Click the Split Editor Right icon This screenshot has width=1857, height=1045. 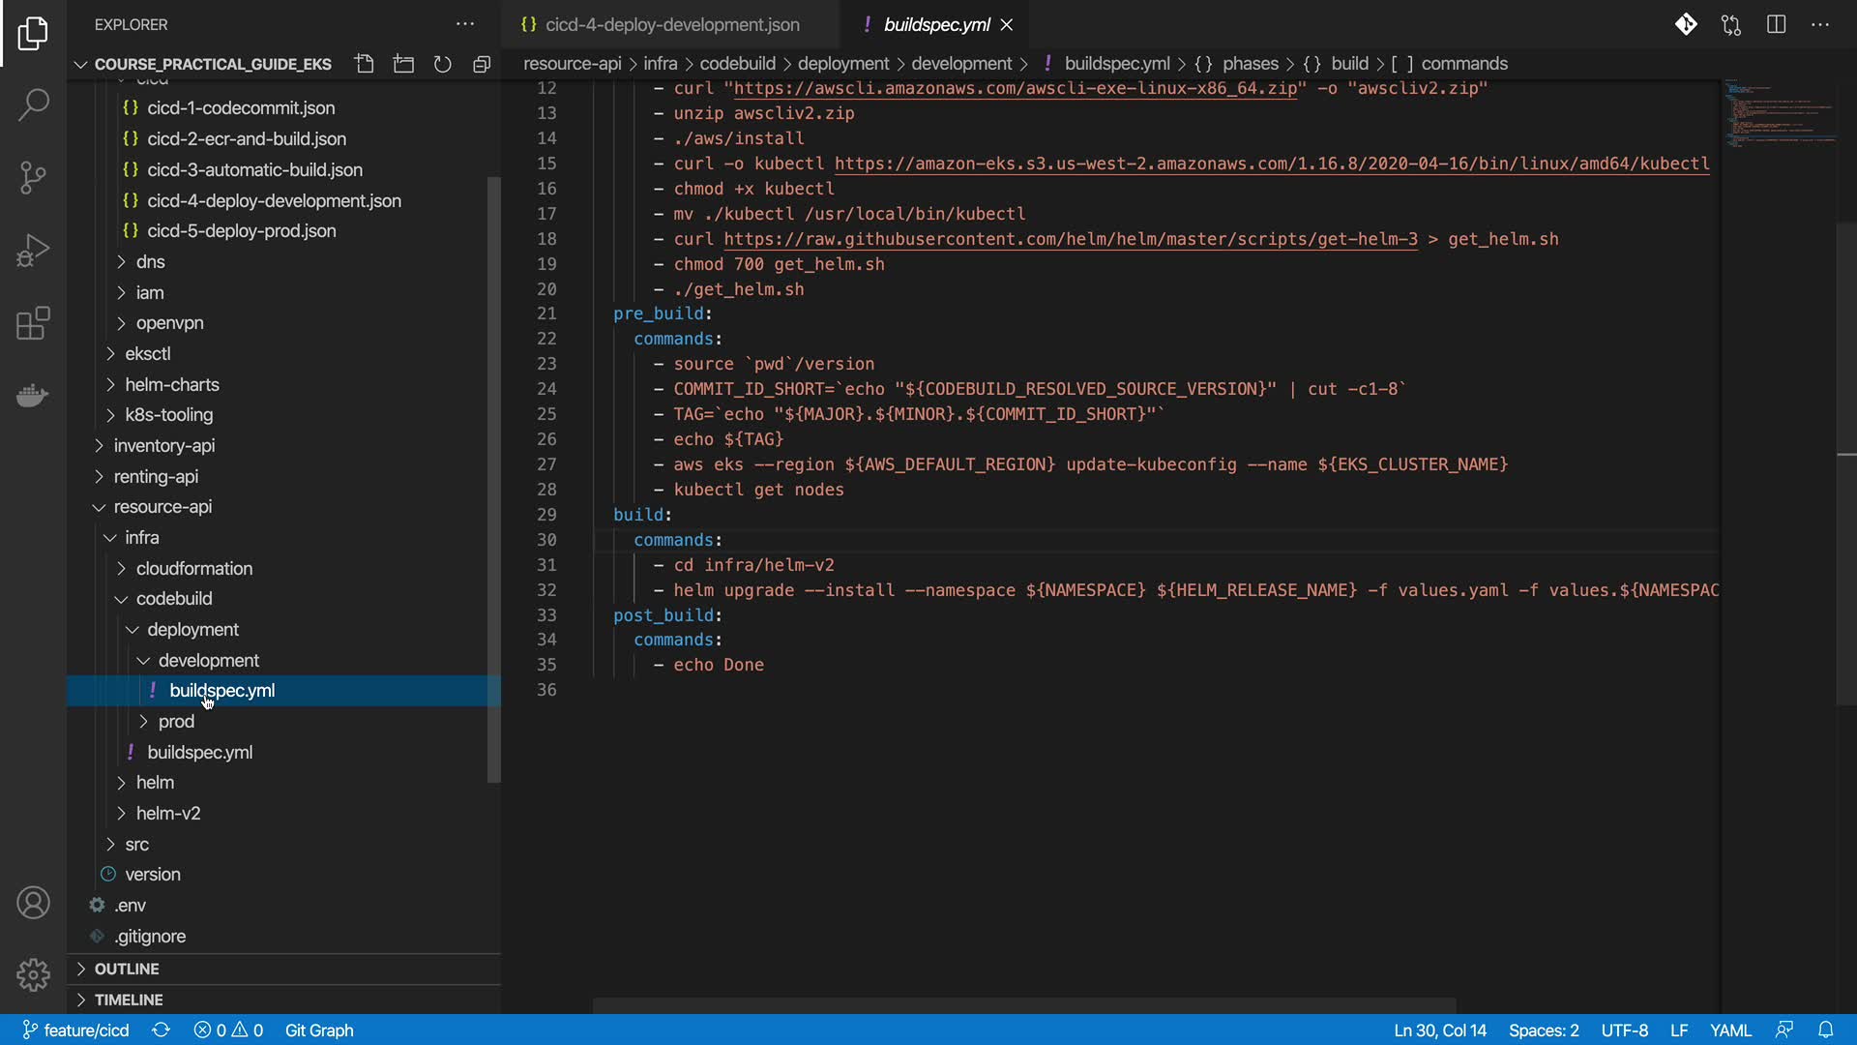tap(1776, 24)
